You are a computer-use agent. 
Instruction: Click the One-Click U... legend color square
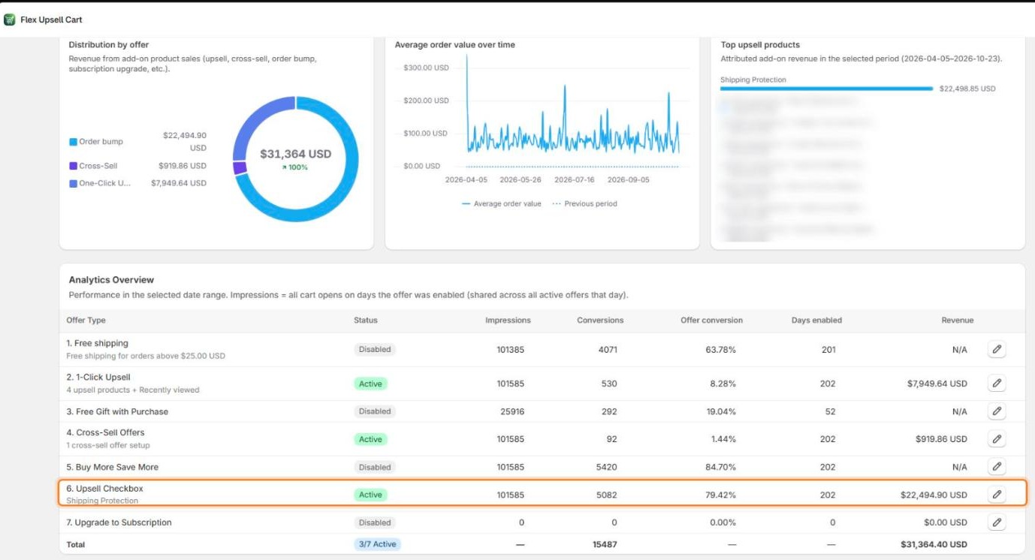tap(73, 183)
